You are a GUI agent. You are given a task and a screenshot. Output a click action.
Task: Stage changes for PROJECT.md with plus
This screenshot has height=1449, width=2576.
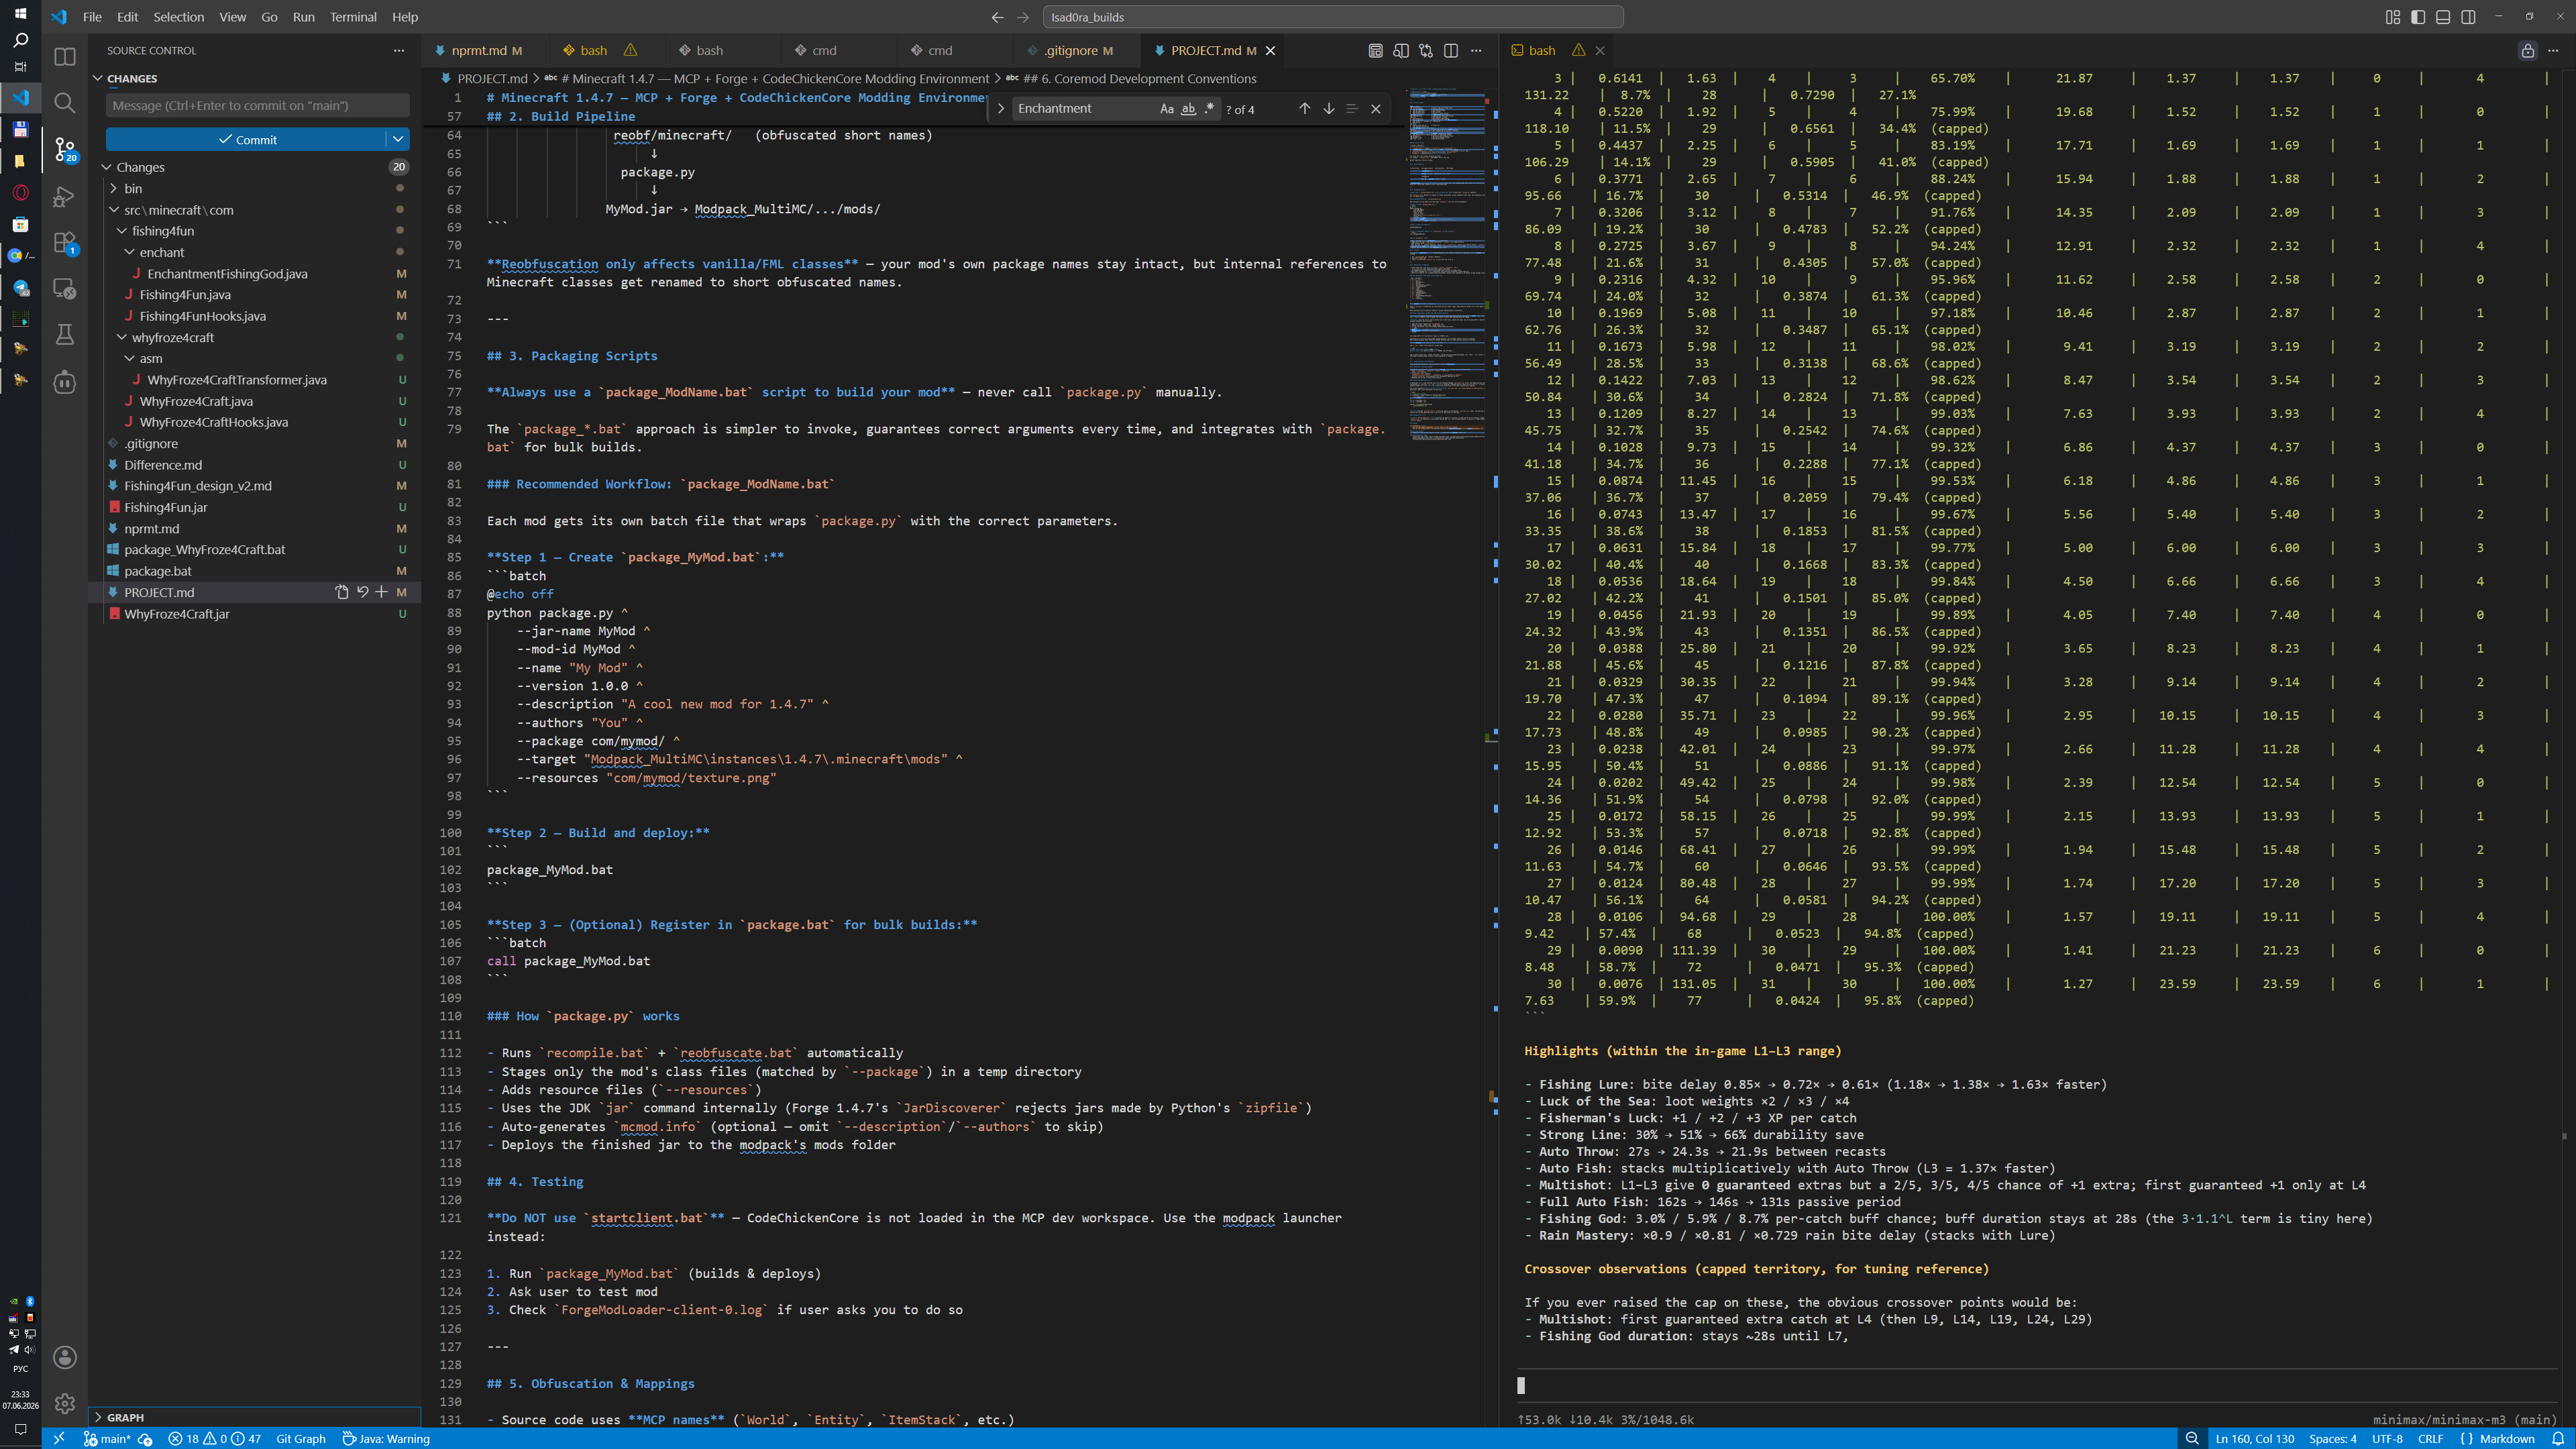click(381, 592)
